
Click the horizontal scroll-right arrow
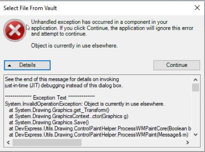(188, 143)
